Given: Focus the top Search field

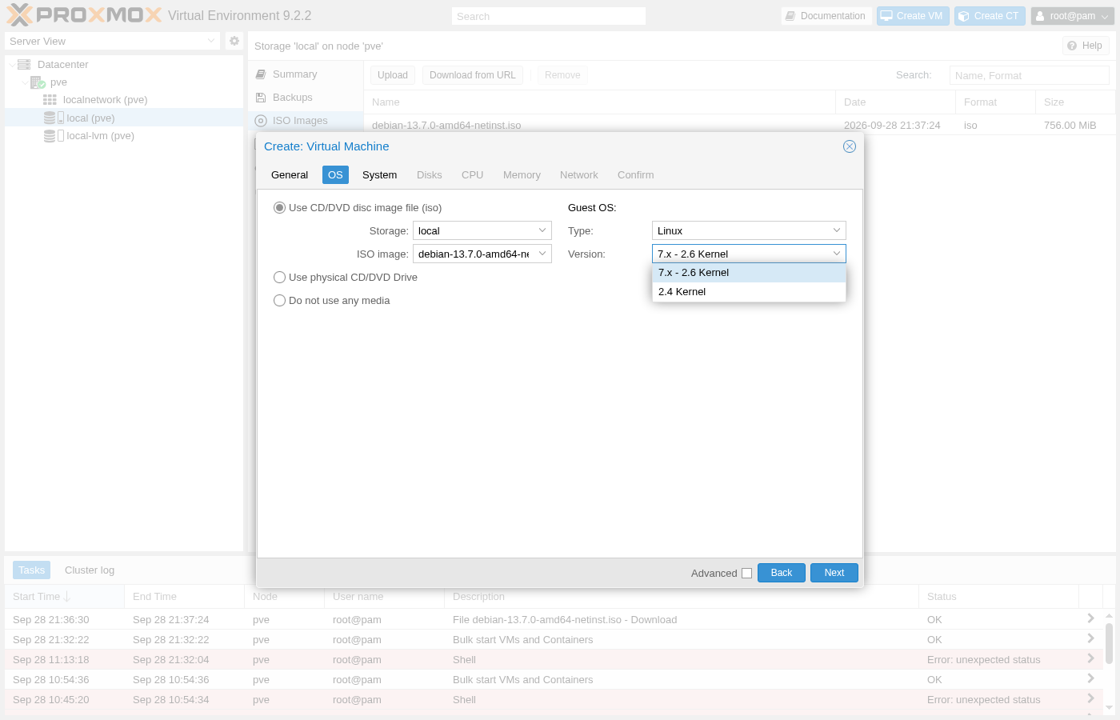Looking at the screenshot, I should tap(549, 16).
